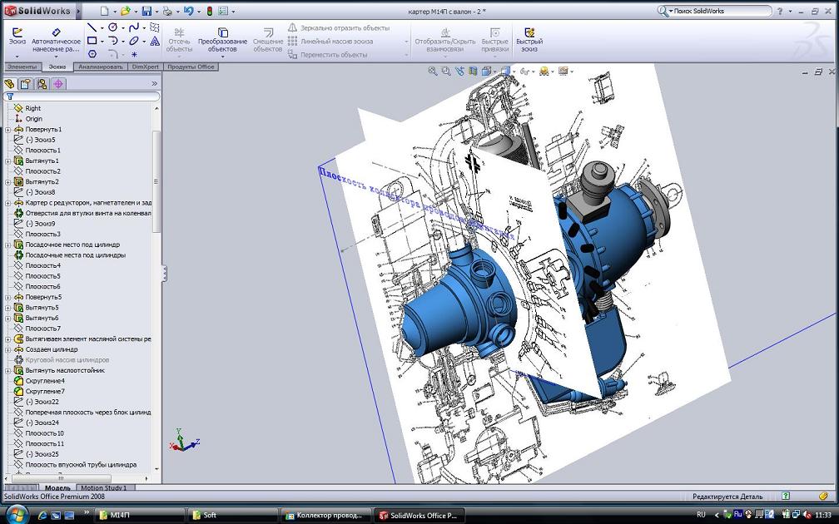
Task: Select the Line sketch tool
Action: coord(92,27)
